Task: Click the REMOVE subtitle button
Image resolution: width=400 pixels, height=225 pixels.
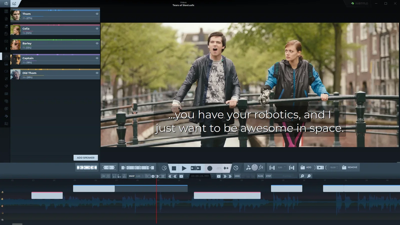Action: (x=350, y=167)
